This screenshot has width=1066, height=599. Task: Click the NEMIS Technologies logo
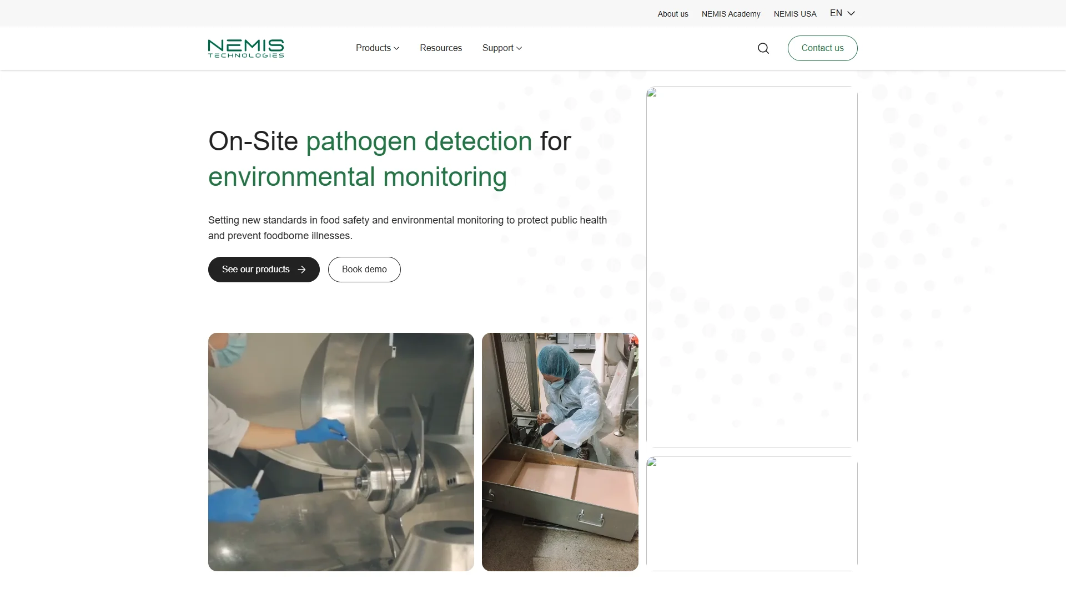point(246,48)
